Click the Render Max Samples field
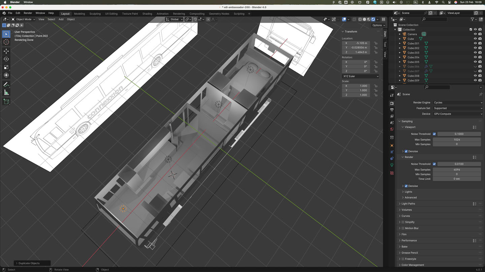The image size is (485, 272). (457, 170)
